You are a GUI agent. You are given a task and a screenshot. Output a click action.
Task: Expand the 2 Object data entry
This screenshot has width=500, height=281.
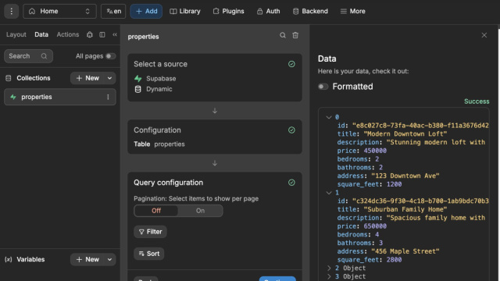[x=329, y=268]
